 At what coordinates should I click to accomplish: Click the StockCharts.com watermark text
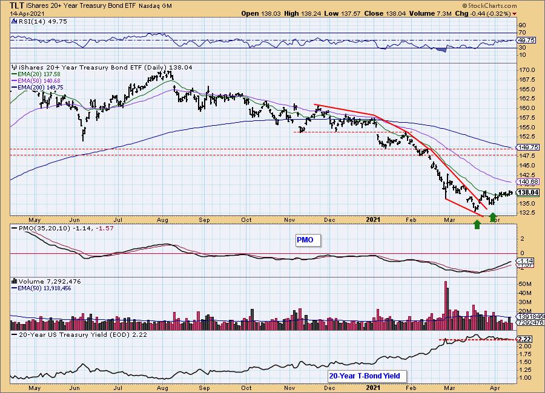(x=489, y=5)
